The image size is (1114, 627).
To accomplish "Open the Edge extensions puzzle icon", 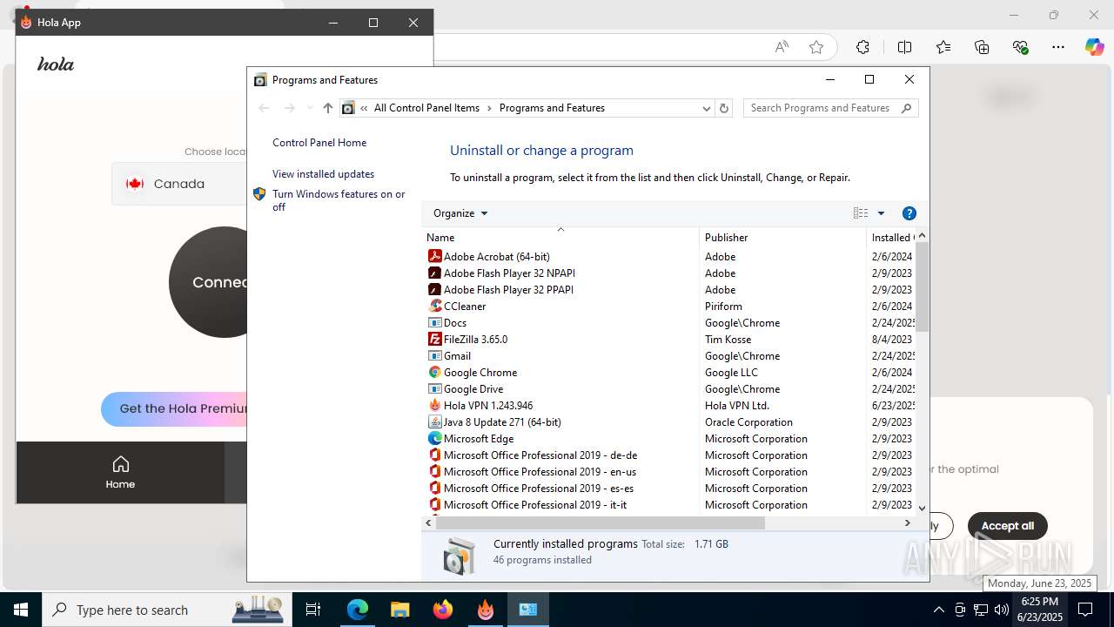I will (862, 47).
